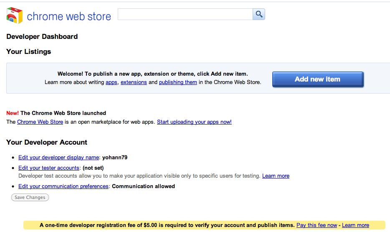Click Pay this fee now link
390x232 pixels.
point(317,225)
